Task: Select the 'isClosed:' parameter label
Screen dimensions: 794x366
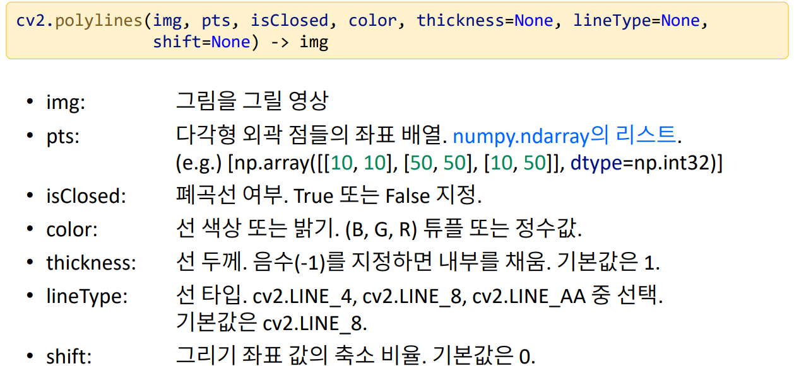Action: (x=86, y=196)
